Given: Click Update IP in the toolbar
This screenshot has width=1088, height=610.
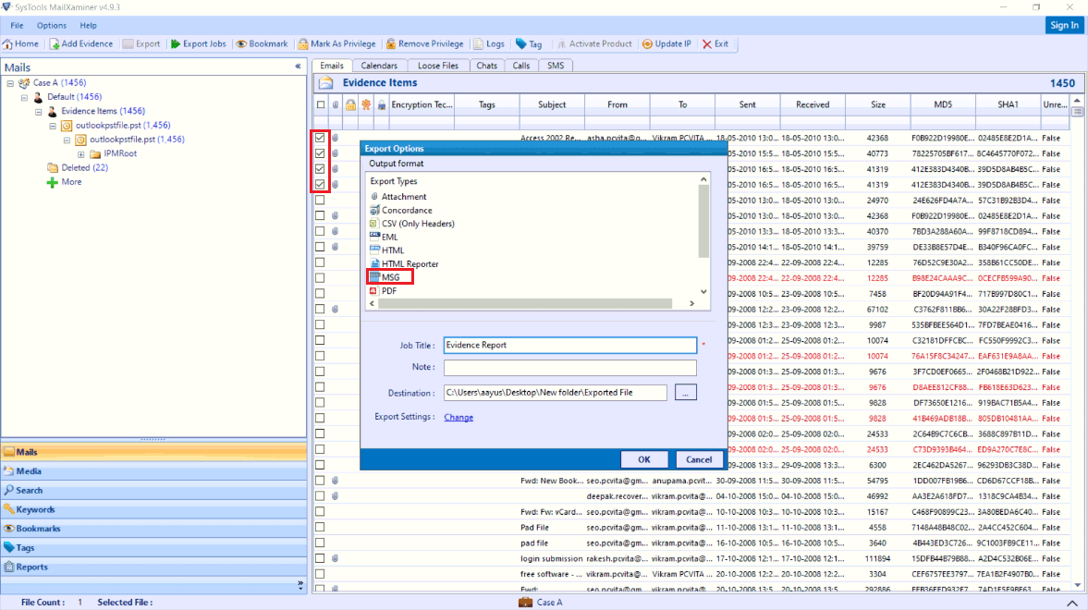Looking at the screenshot, I should 666,43.
